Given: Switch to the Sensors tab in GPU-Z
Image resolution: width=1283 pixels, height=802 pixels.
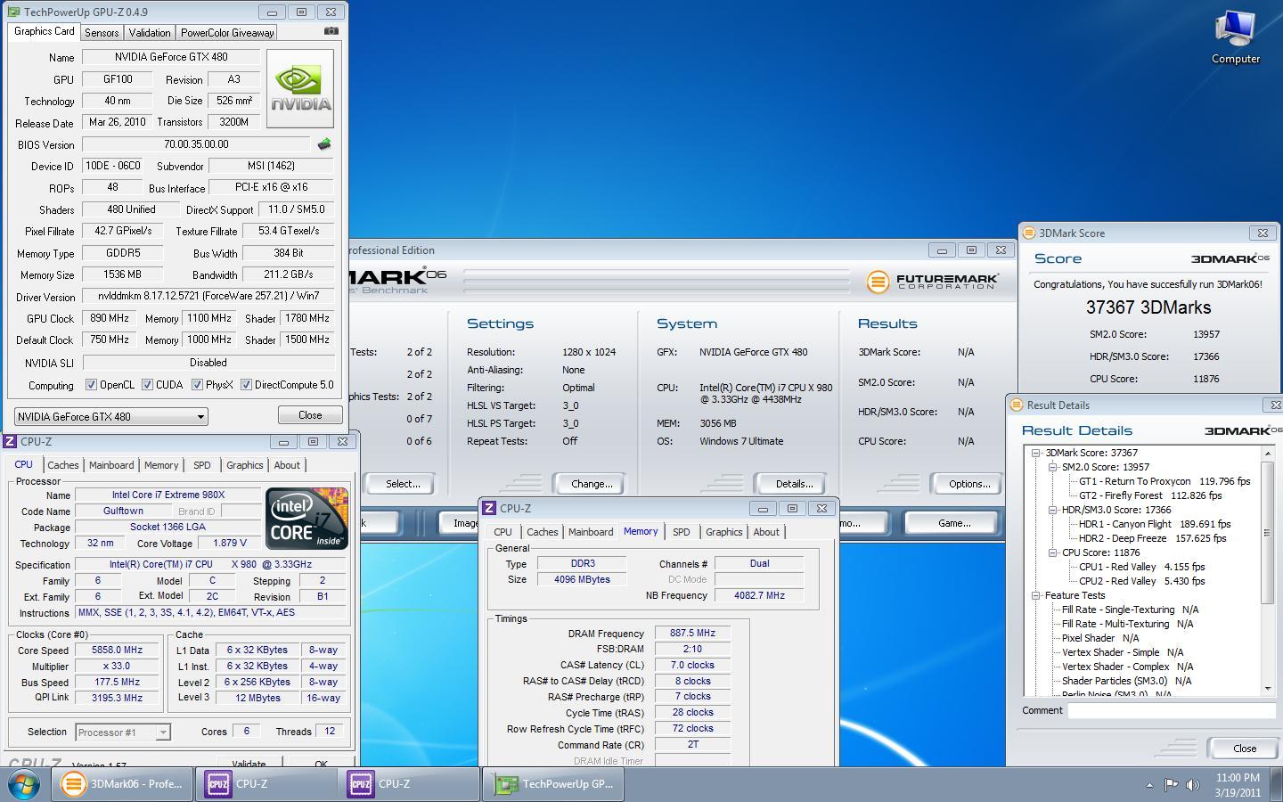Looking at the screenshot, I should (102, 33).
